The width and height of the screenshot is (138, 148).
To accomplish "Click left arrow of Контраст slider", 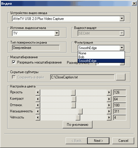I will 38,99.
